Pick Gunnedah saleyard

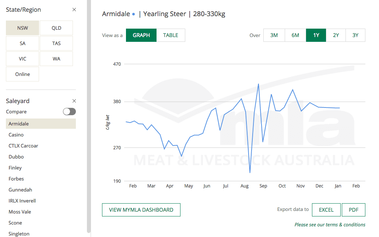[x=20, y=190]
